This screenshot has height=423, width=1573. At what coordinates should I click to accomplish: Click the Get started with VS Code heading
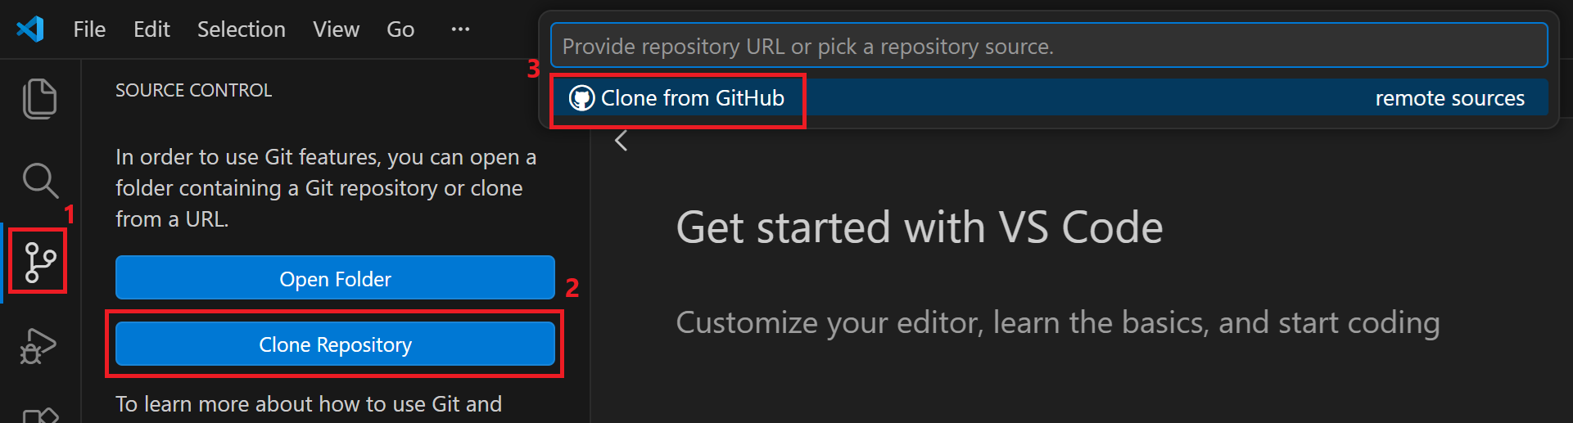click(x=919, y=227)
